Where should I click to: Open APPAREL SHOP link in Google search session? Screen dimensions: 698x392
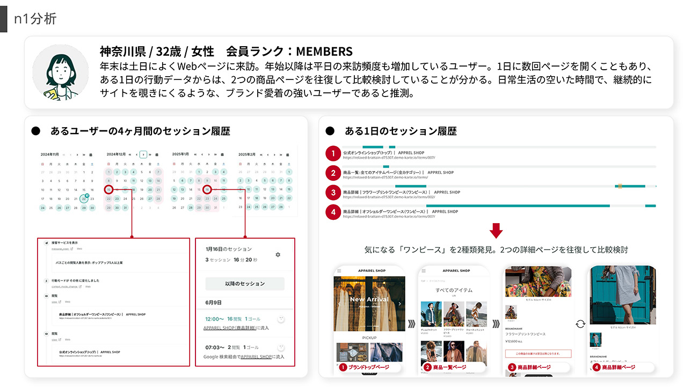click(x=256, y=357)
